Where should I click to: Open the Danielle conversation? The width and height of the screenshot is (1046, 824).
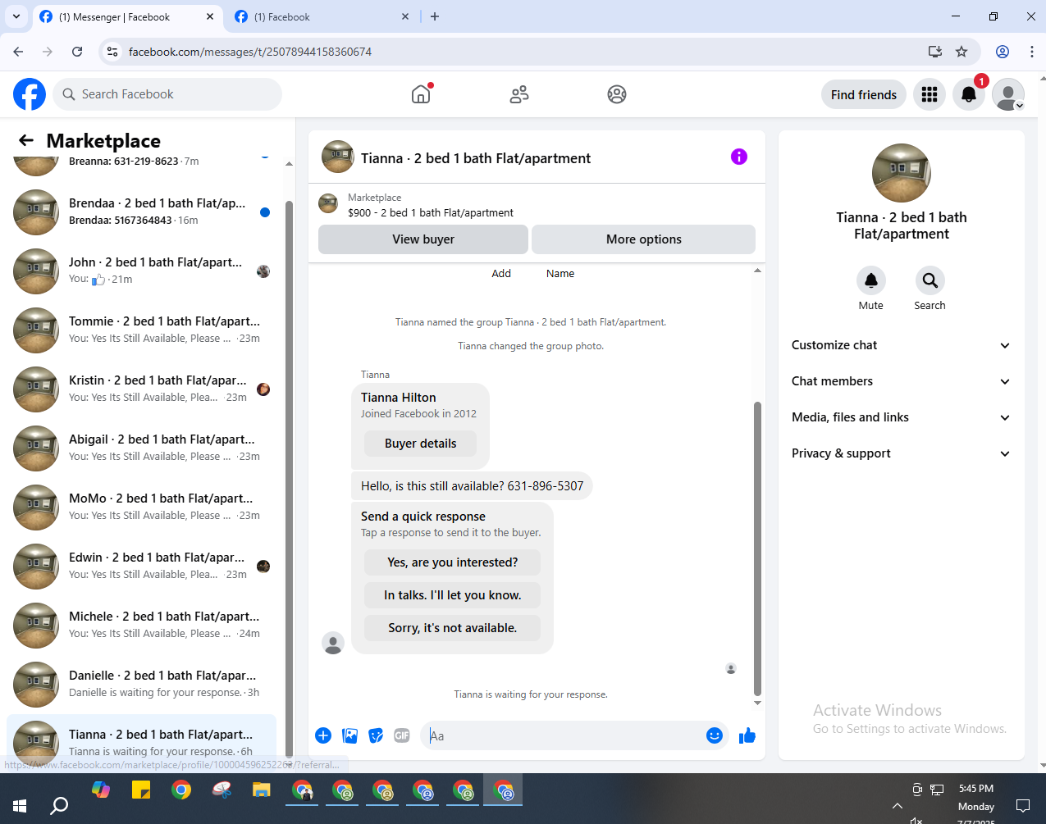pyautogui.click(x=141, y=685)
